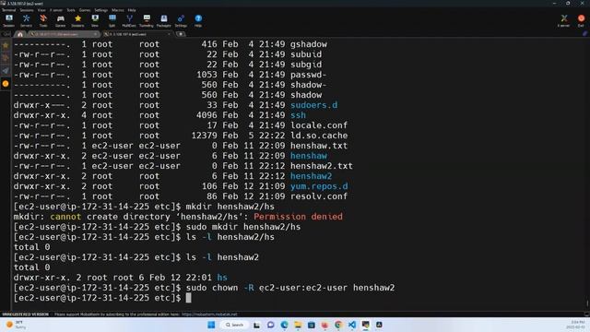
Task: Open Microsoft Edge from the taskbar
Action: pyautogui.click(x=284, y=325)
